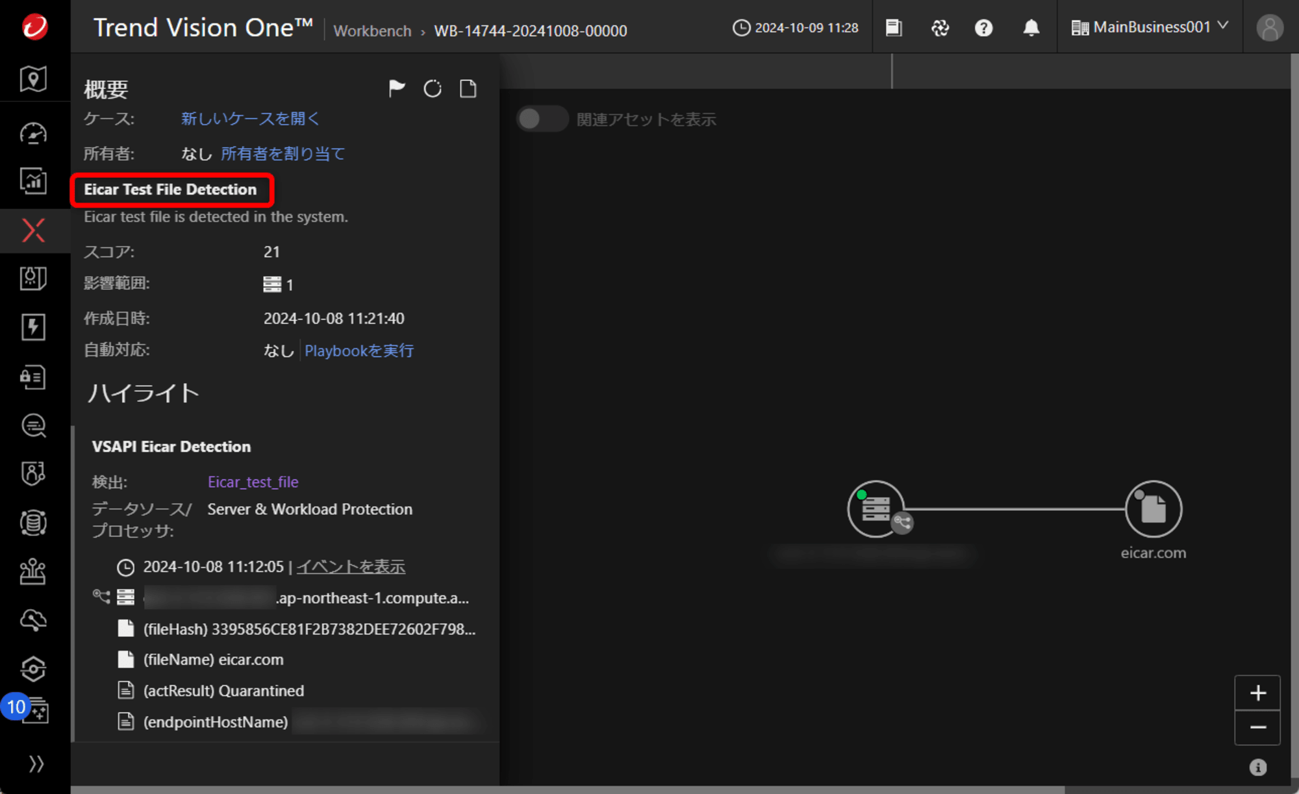Open the user account avatar
The width and height of the screenshot is (1299, 794).
[x=1270, y=27]
